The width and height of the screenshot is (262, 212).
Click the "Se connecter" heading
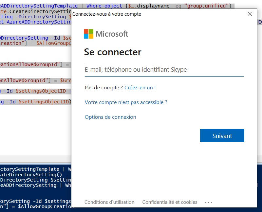(113, 52)
